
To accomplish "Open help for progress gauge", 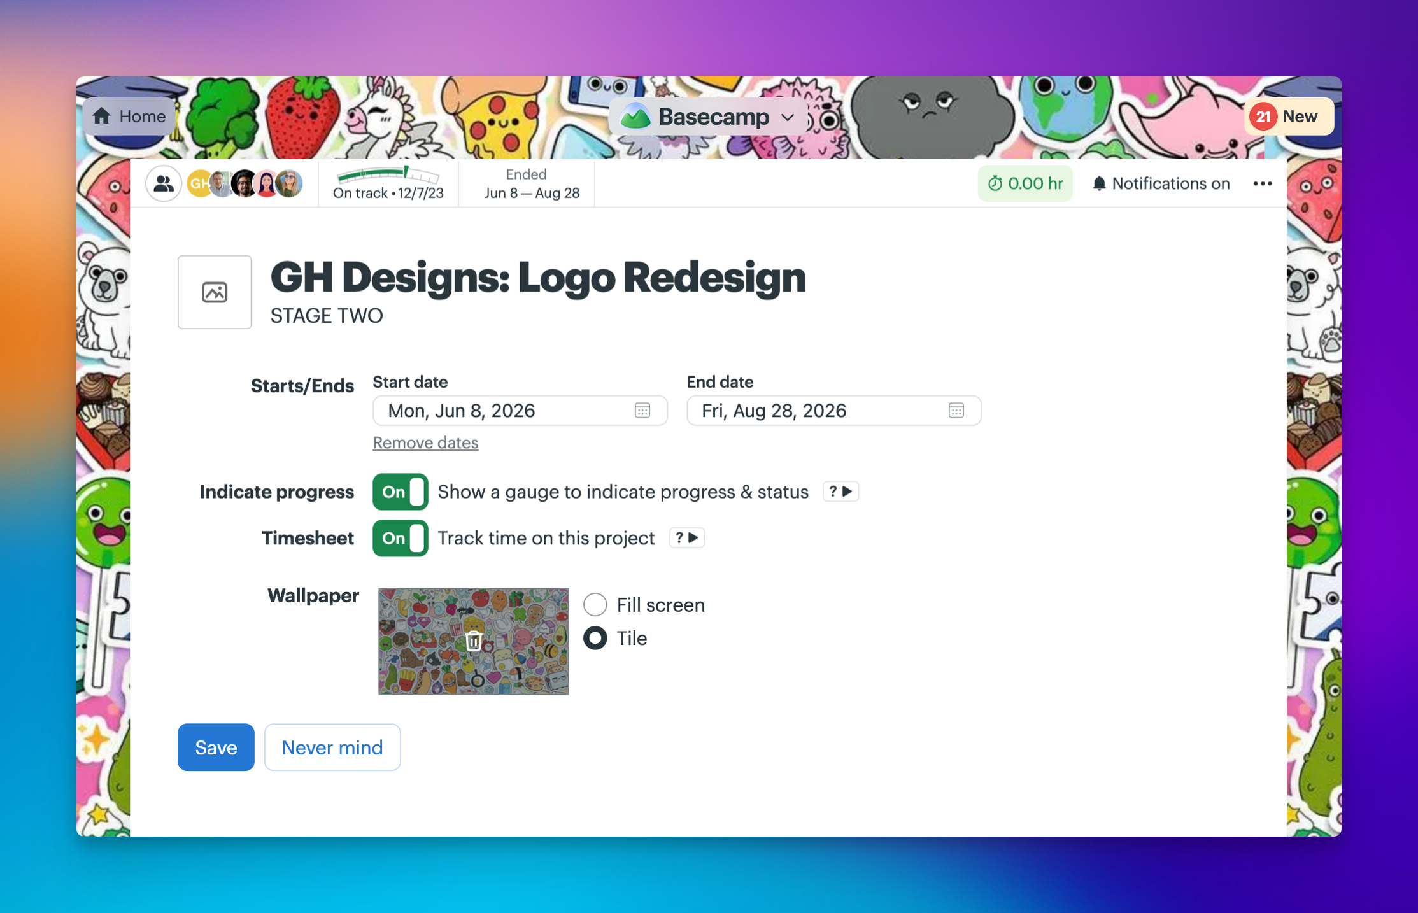I will coord(840,492).
